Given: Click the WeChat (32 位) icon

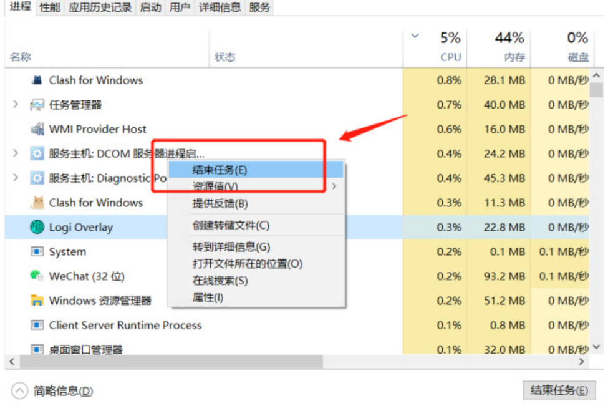Looking at the screenshot, I should [x=37, y=276].
